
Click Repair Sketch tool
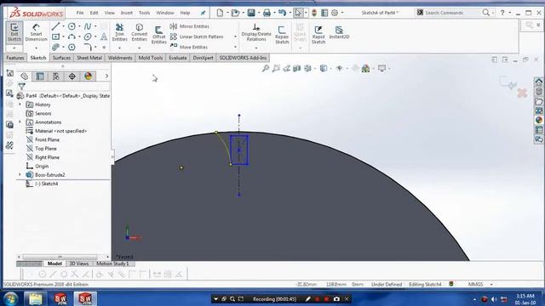pos(282,35)
